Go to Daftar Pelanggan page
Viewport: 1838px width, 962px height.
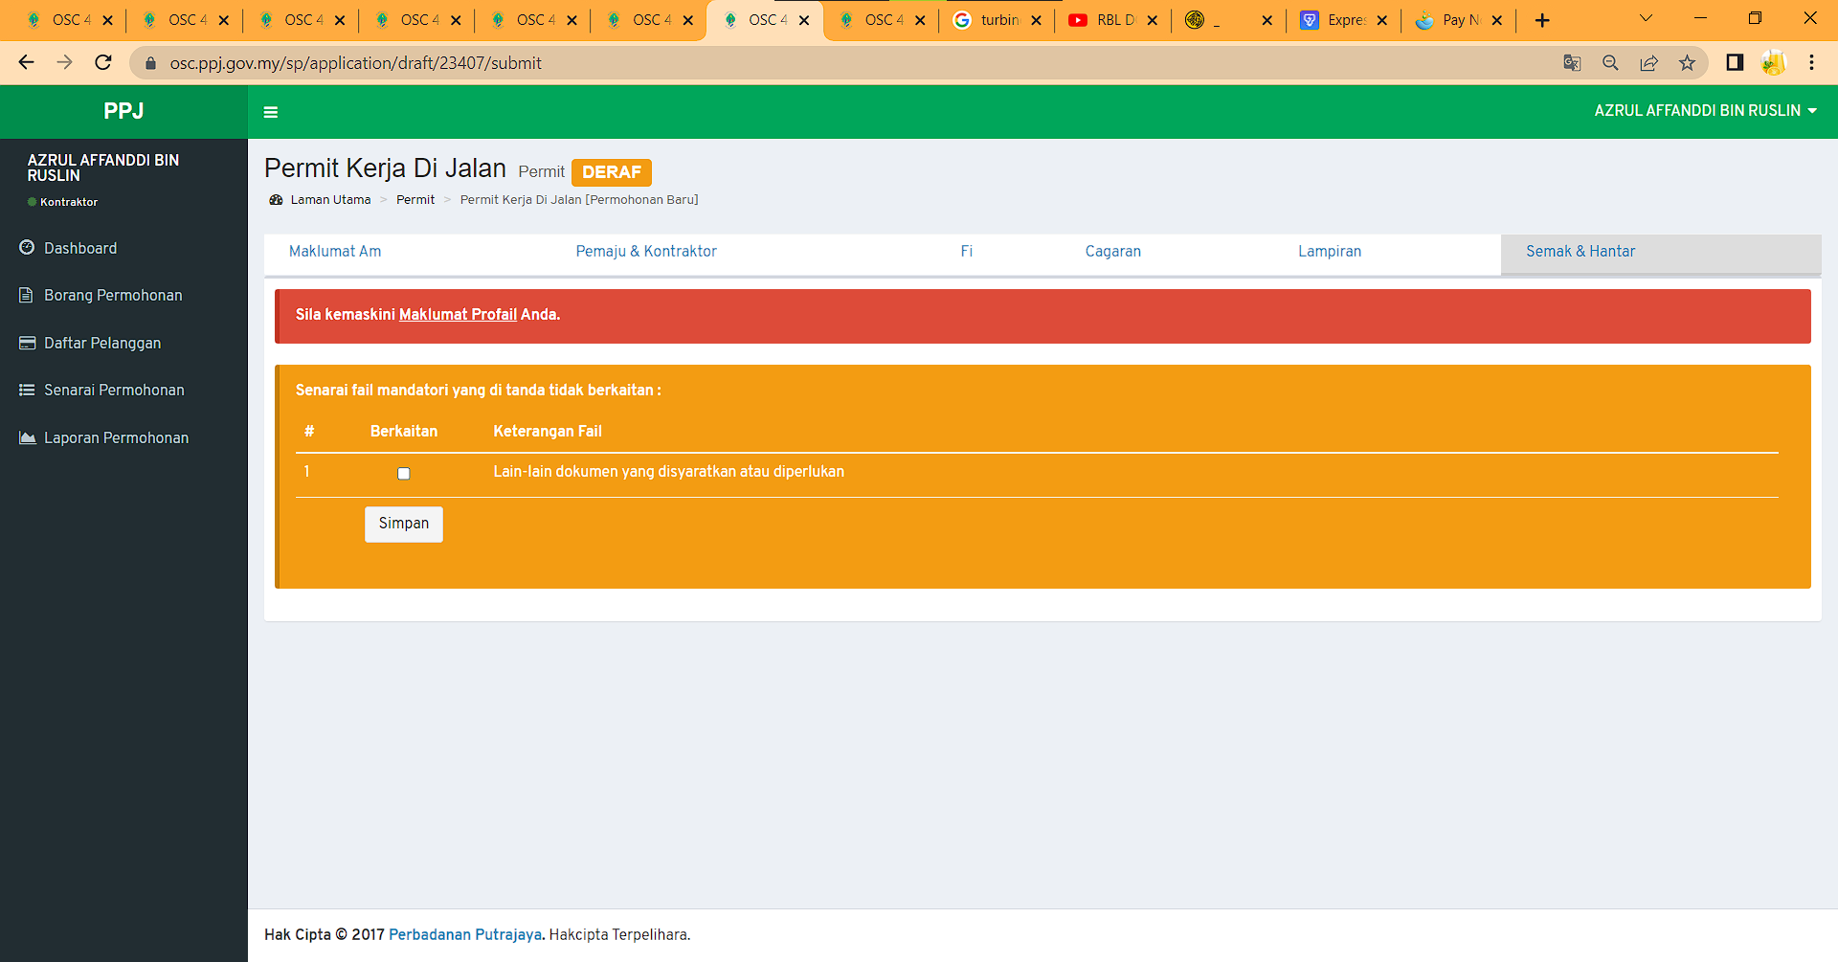101,343
